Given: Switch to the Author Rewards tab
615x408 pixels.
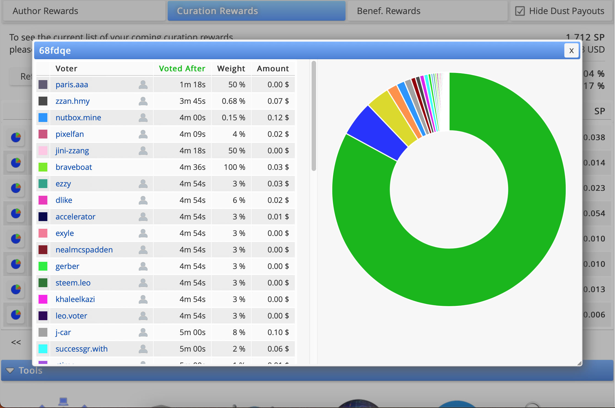Looking at the screenshot, I should (45, 11).
